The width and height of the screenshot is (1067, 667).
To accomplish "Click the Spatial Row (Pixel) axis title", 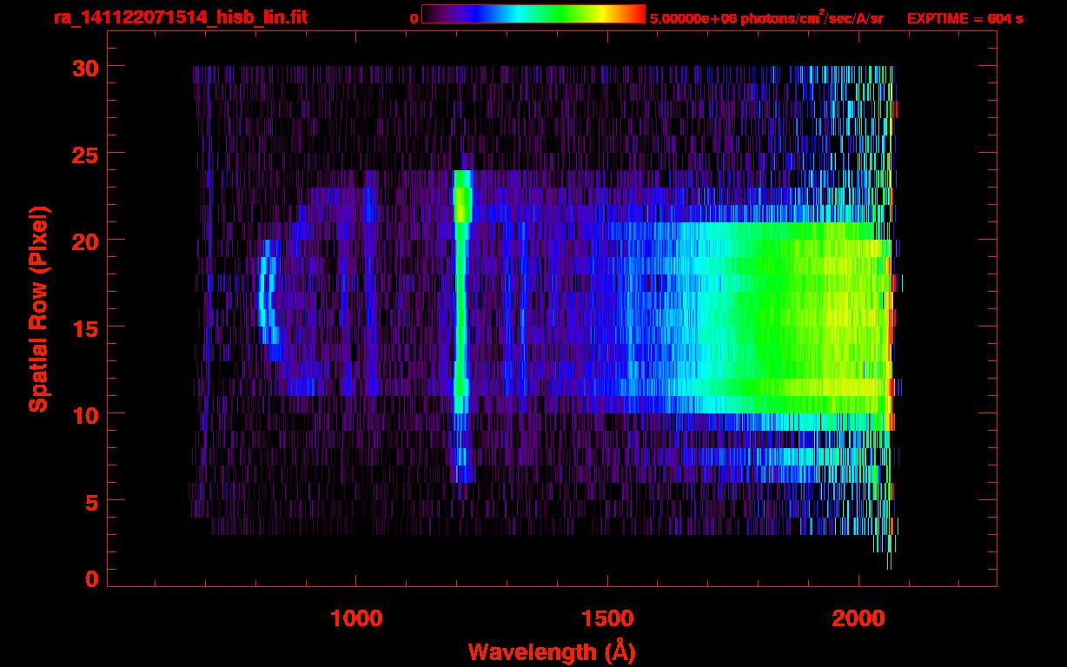I will pyautogui.click(x=38, y=309).
